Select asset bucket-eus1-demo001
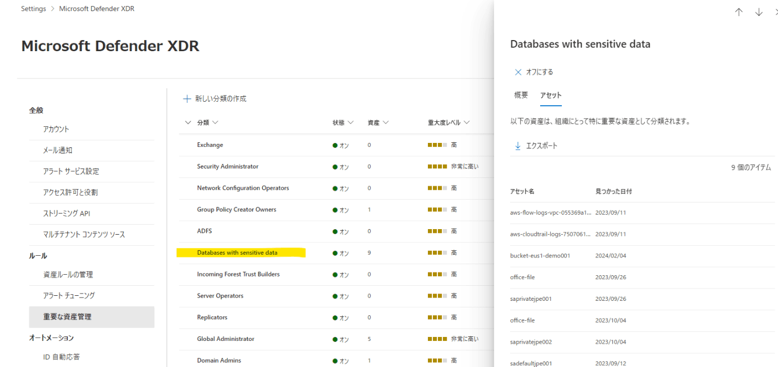Viewport: 778px width, 367px height. [540, 256]
